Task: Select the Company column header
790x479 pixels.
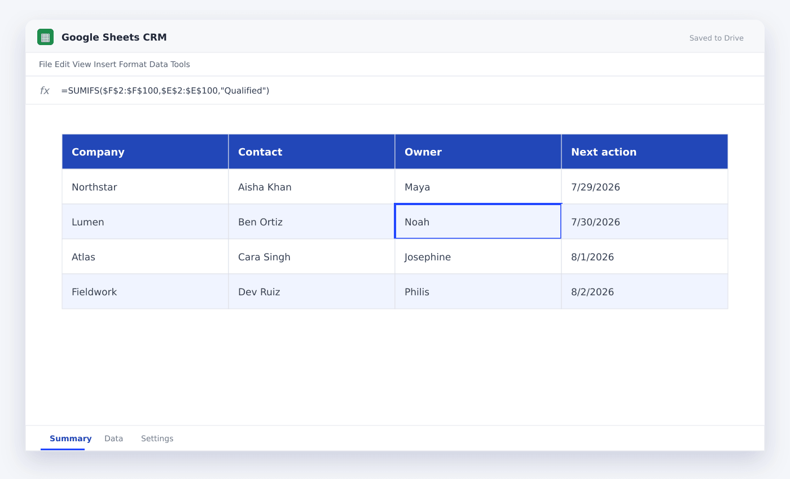Action: (x=145, y=152)
